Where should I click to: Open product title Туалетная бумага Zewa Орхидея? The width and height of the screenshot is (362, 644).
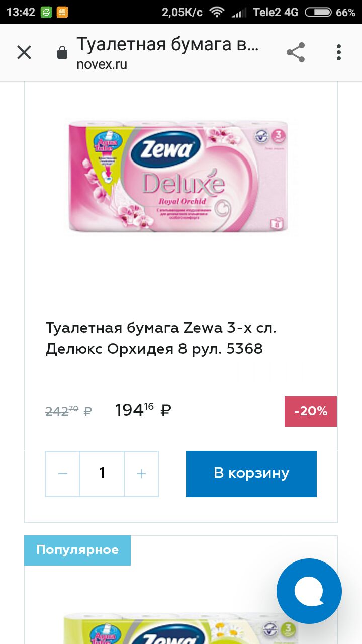pyautogui.click(x=161, y=338)
